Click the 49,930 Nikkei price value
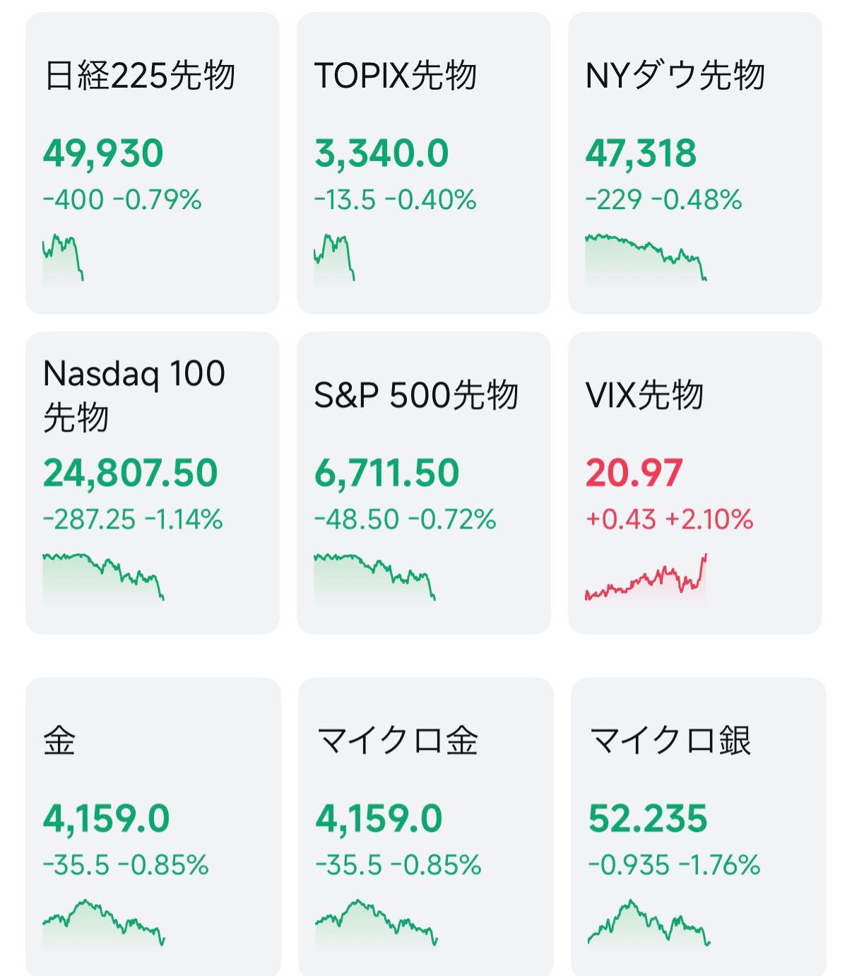The height and width of the screenshot is (976, 852). (103, 153)
